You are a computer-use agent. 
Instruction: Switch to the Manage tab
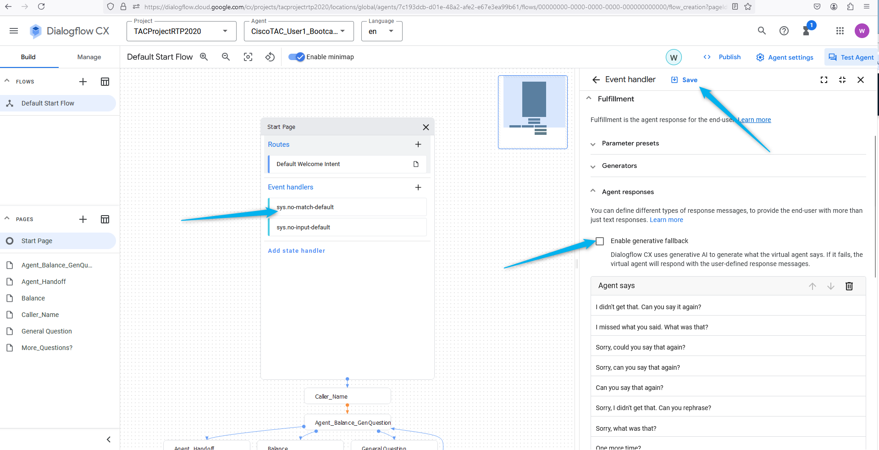89,57
